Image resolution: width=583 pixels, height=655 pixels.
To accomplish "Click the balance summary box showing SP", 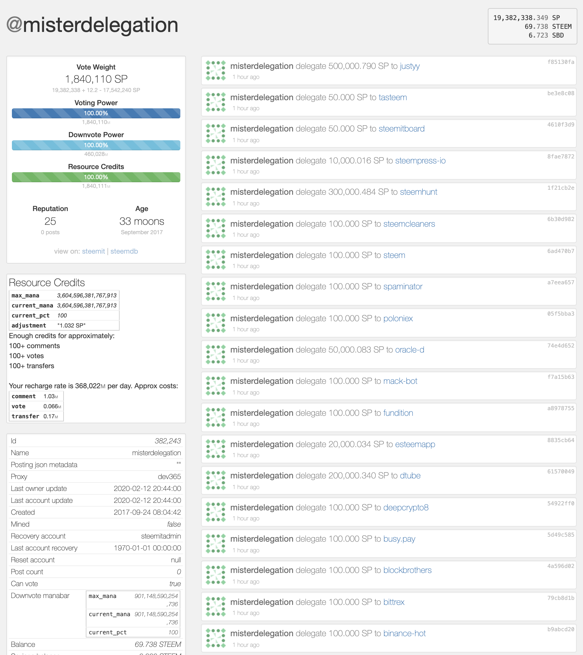I will pos(532,26).
